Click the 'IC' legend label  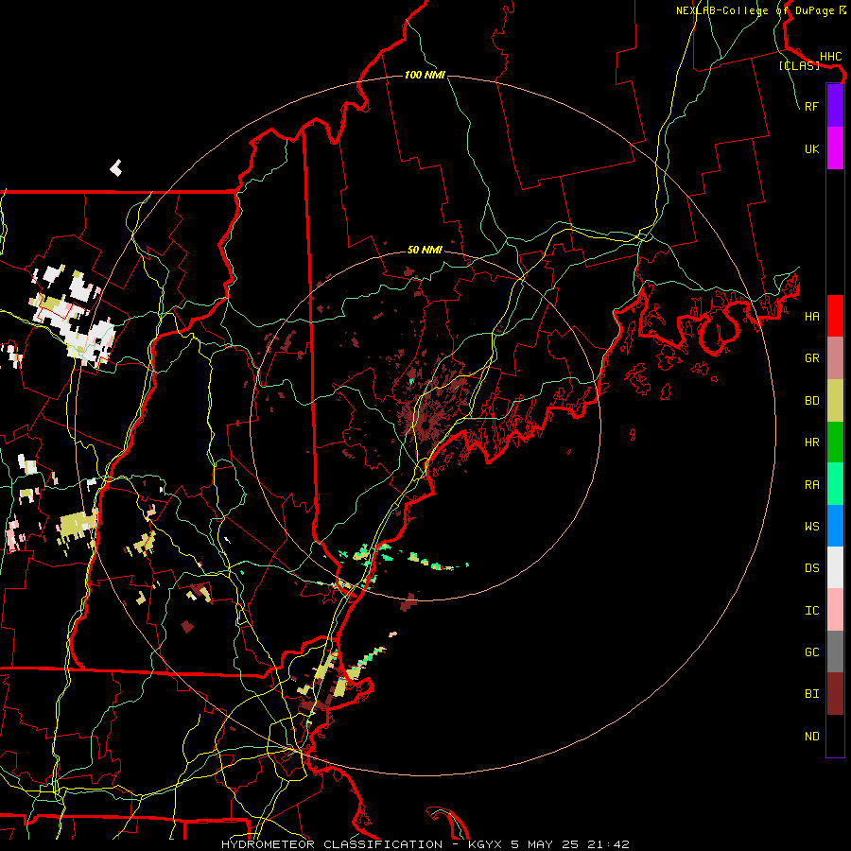(811, 611)
